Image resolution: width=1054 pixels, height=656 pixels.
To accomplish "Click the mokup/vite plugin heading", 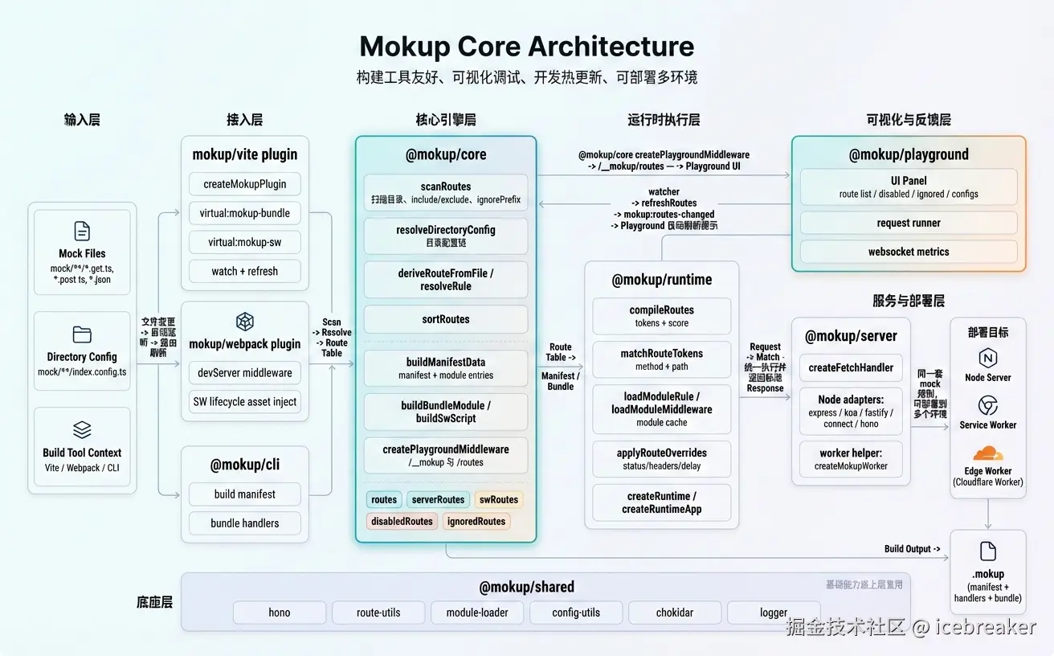I will (x=245, y=154).
